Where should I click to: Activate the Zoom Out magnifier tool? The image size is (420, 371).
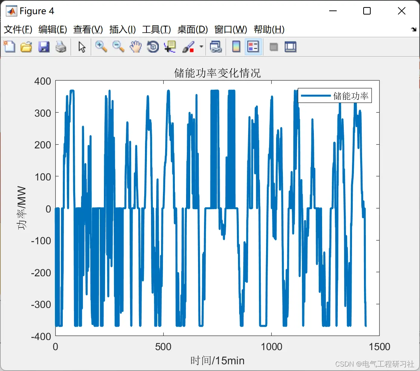click(x=118, y=47)
